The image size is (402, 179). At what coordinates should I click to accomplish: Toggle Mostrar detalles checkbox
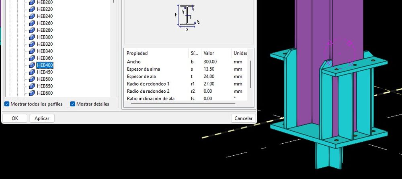click(72, 104)
